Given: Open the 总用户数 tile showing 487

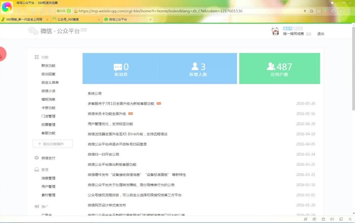Looking at the screenshot, I should (280, 68).
